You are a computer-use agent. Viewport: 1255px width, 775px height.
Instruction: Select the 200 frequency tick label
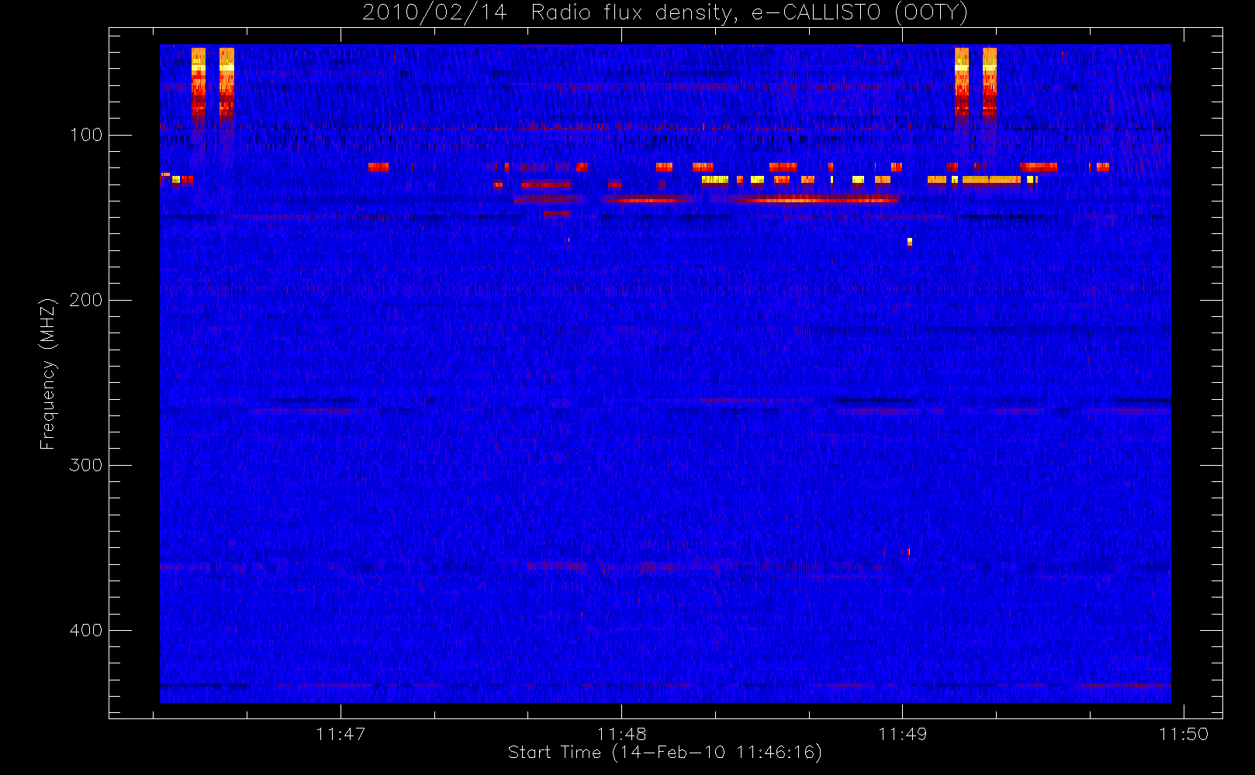coord(86,300)
